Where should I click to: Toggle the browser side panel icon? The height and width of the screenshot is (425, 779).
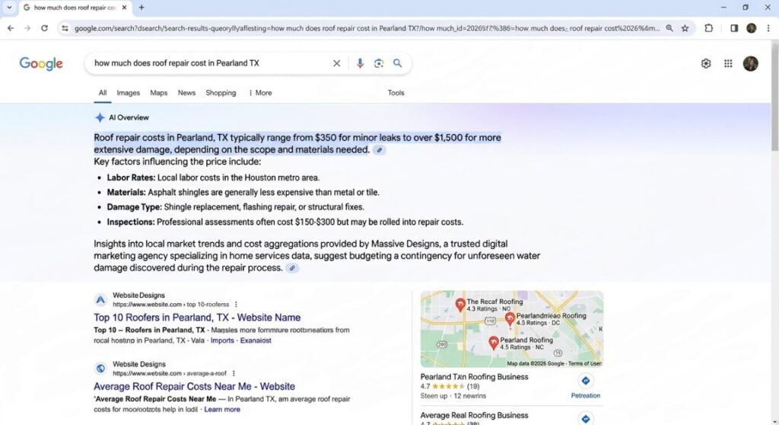(734, 28)
